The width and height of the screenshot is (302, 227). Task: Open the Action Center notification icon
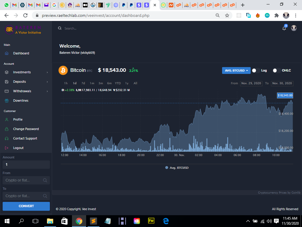(x=276, y=221)
